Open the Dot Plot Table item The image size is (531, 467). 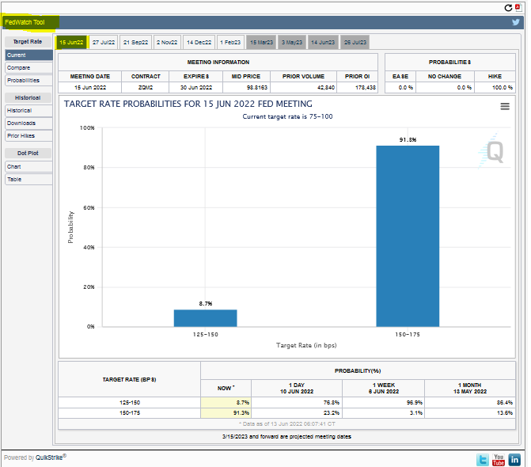[x=28, y=179]
